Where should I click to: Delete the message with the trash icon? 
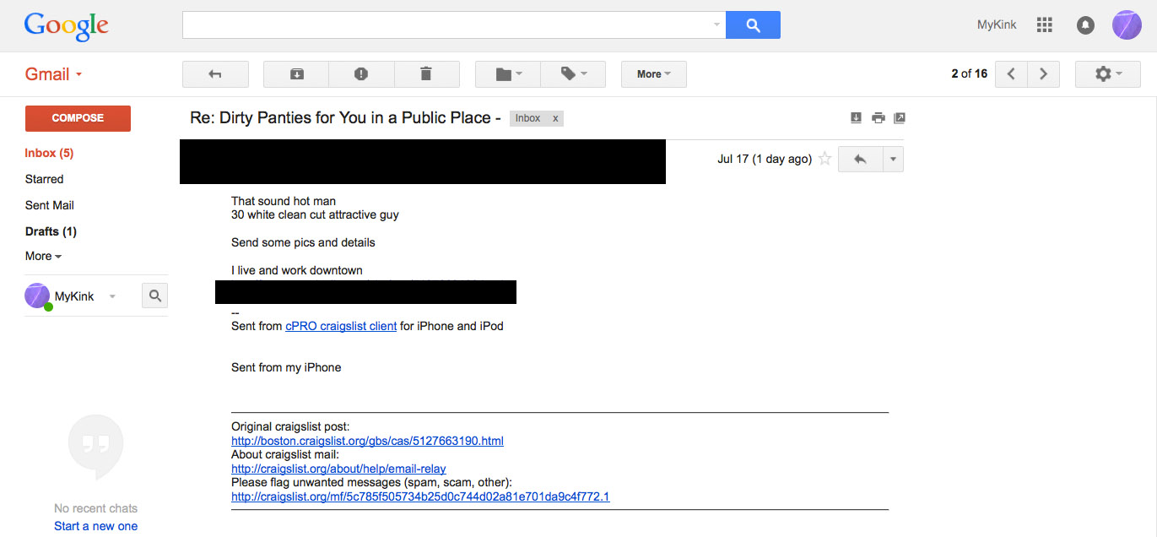point(426,74)
